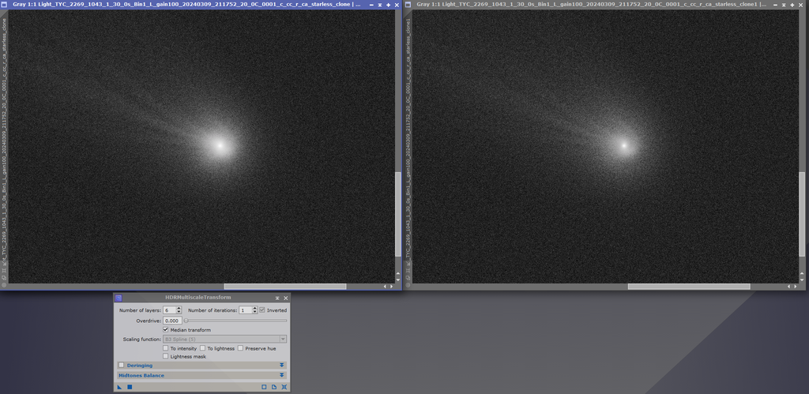Enable the To lightness checkbox
This screenshot has width=809, height=394.
[203, 348]
